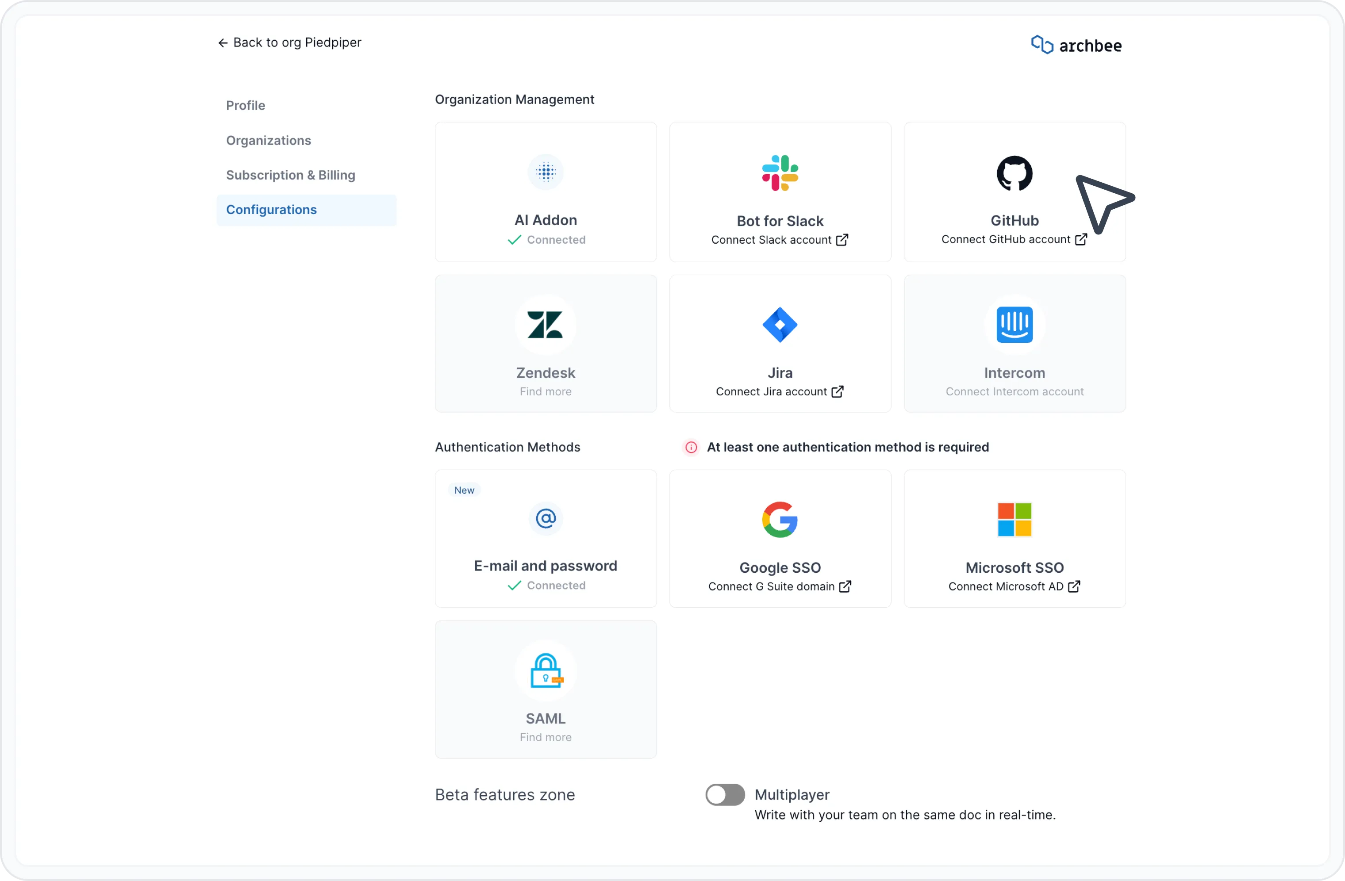The width and height of the screenshot is (1345, 881).
Task: Click the back arrow icon
Action: (223, 43)
